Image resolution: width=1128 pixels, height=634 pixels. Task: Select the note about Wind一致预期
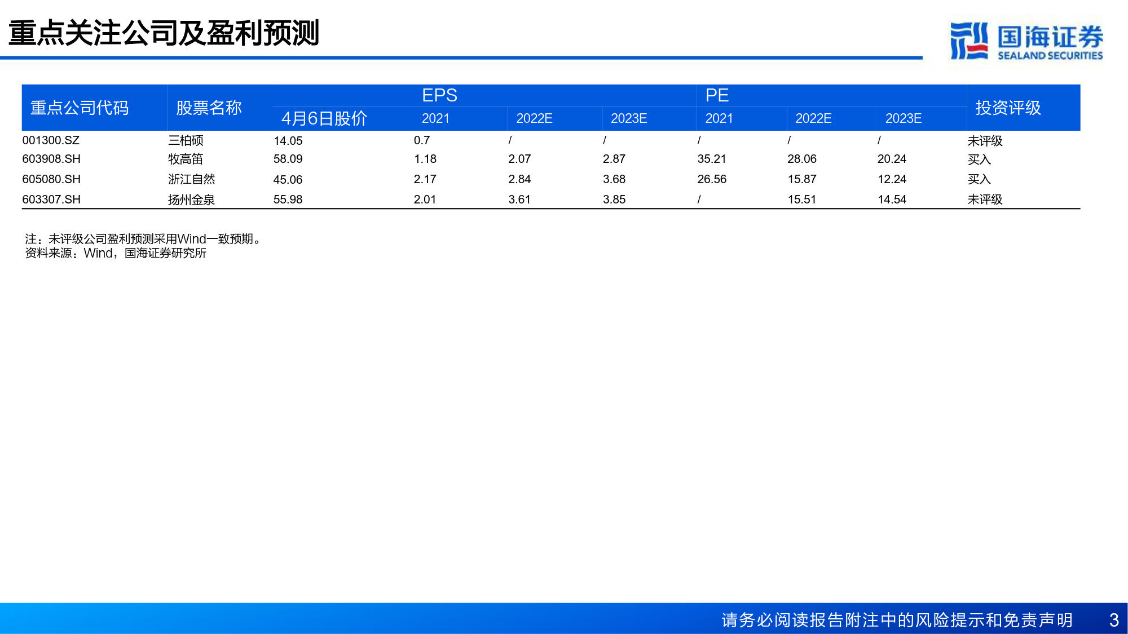coord(144,239)
